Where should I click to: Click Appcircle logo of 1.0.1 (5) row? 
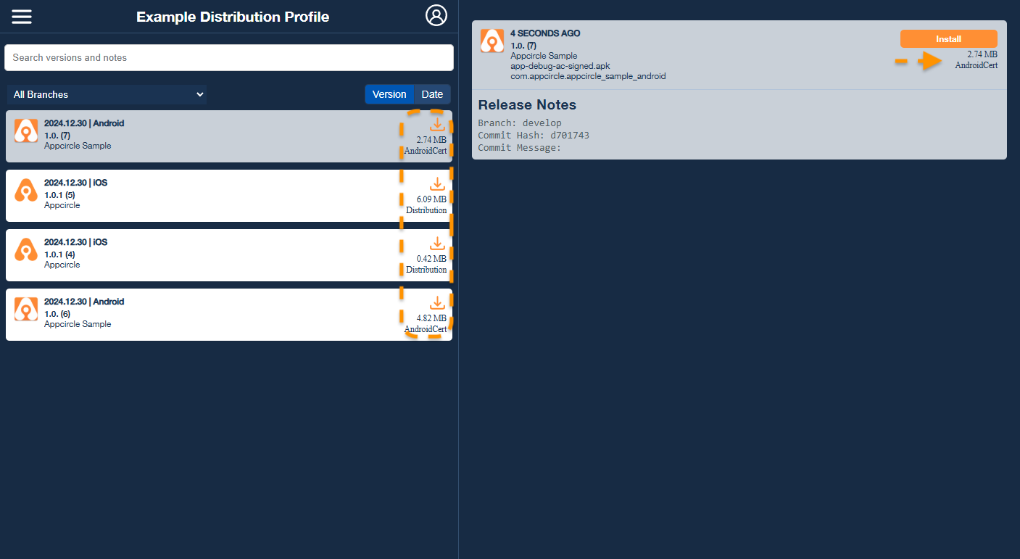click(26, 190)
